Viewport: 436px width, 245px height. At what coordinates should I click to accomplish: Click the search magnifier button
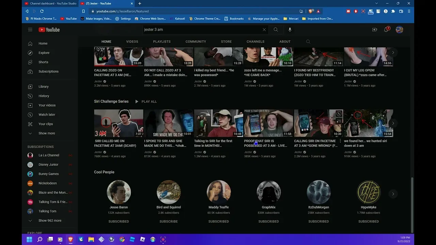tap(276, 30)
